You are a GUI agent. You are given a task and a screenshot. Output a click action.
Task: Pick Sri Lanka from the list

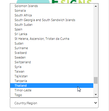pos(52,34)
